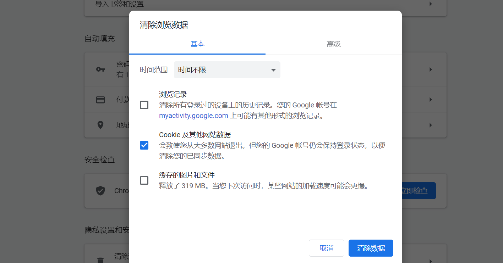This screenshot has height=263, width=503.
Task: Expand the 导入书签和设置 row
Action: pyautogui.click(x=431, y=4)
